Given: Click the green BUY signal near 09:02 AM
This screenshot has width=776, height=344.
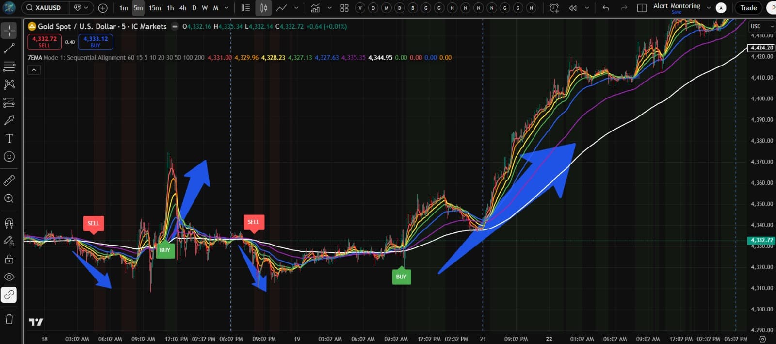Looking at the screenshot, I should 401,277.
